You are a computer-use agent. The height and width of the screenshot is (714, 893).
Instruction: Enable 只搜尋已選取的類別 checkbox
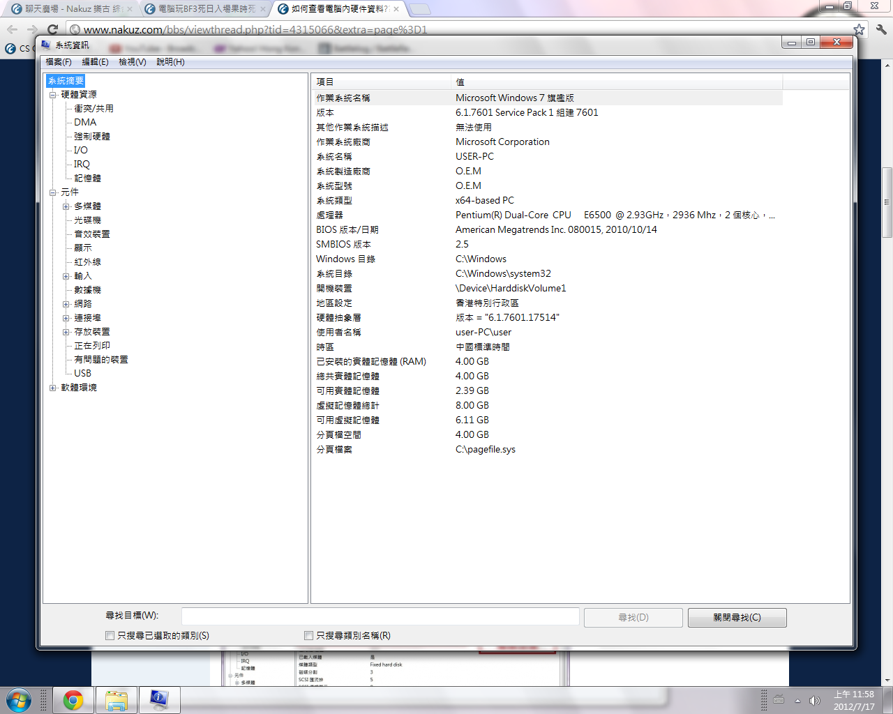pos(110,635)
